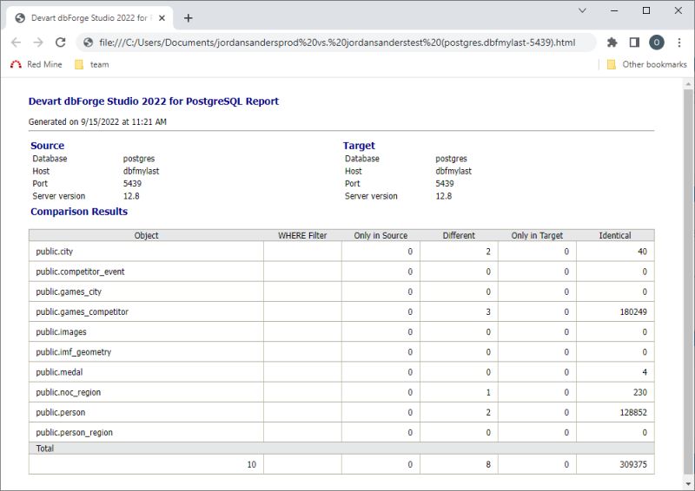Click the browser back arrow

click(x=16, y=43)
